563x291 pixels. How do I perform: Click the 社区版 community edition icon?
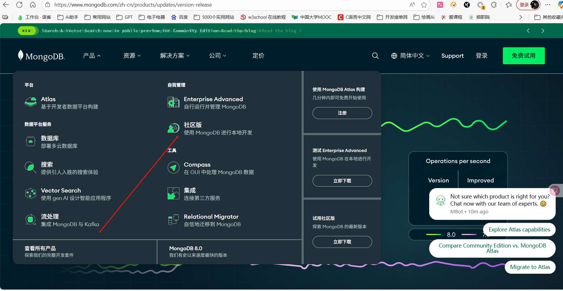(x=174, y=128)
